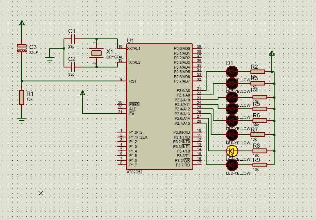Select capacitor C1 symbol
316x220 pixels.
click(x=73, y=39)
